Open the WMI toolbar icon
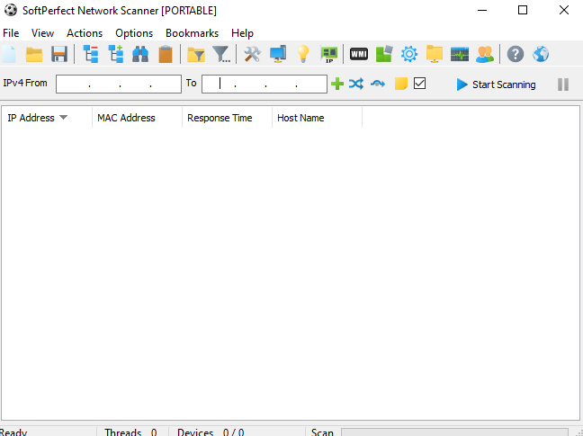This screenshot has width=583, height=436. tap(358, 54)
